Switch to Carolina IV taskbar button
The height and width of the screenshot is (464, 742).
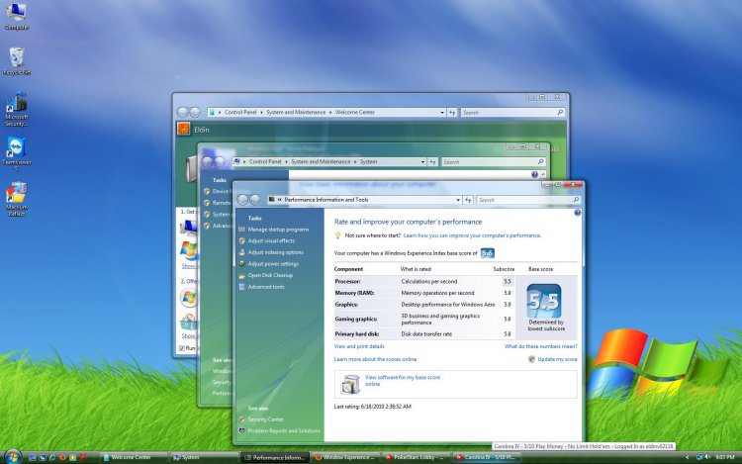tap(487, 457)
